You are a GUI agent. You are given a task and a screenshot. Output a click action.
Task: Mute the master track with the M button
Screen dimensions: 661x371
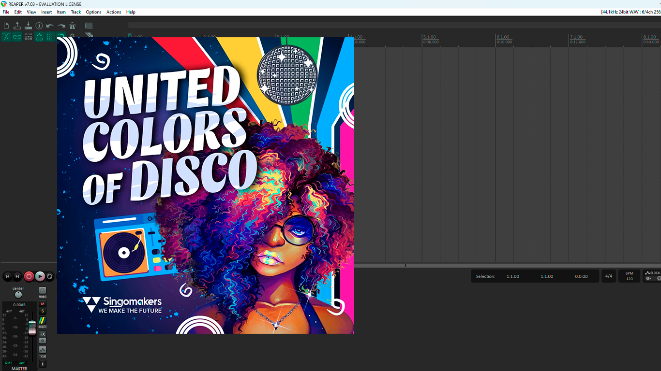(43, 304)
